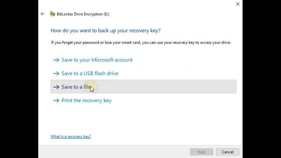This screenshot has width=281, height=158.
Task: Select Print the recovery key
Action: click(x=86, y=101)
